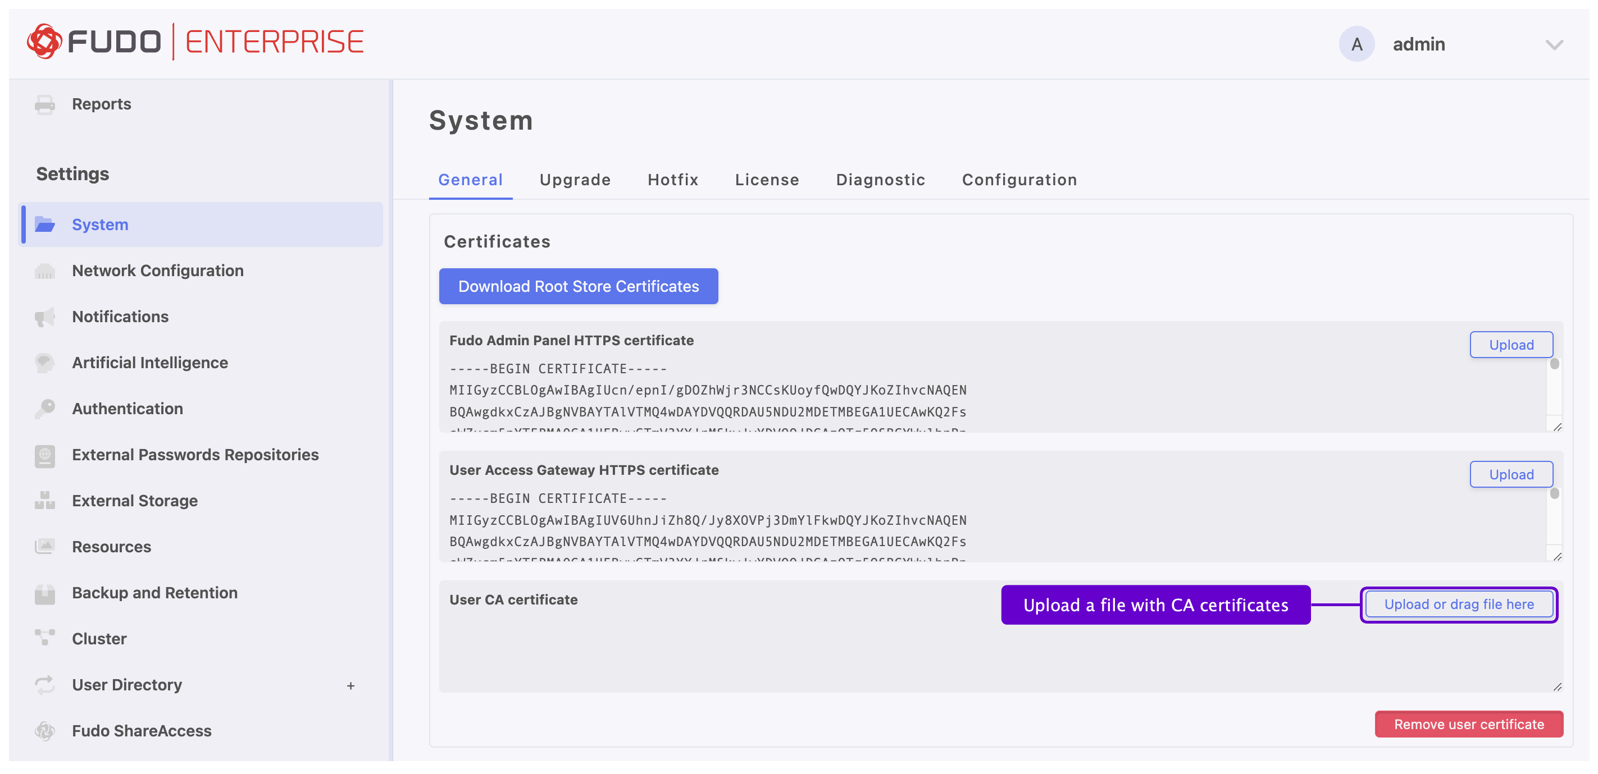Click the Artificial Intelligence head icon
Viewport: 1598px width, 774px height.
pos(45,363)
